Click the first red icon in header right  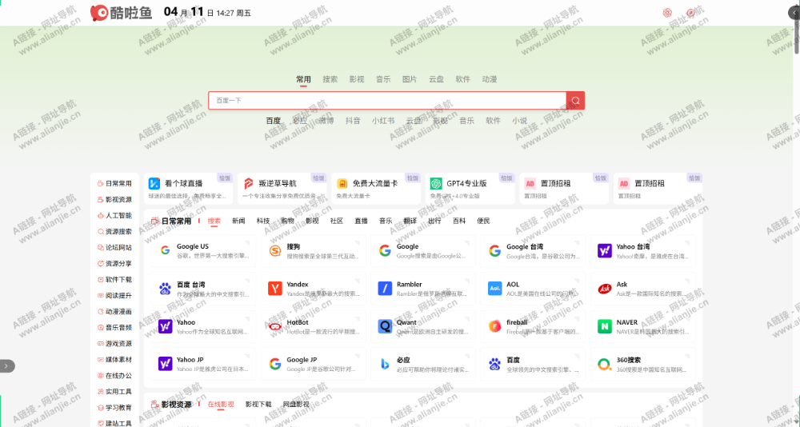[x=667, y=13]
